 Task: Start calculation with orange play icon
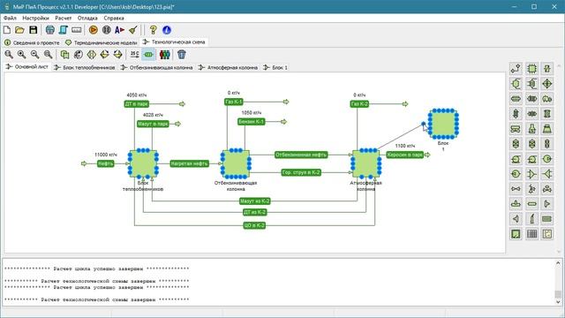[94, 30]
